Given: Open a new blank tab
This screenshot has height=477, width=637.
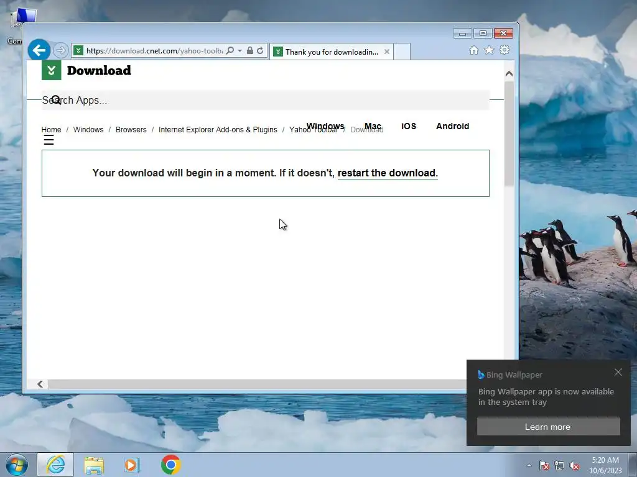Looking at the screenshot, I should (x=402, y=52).
